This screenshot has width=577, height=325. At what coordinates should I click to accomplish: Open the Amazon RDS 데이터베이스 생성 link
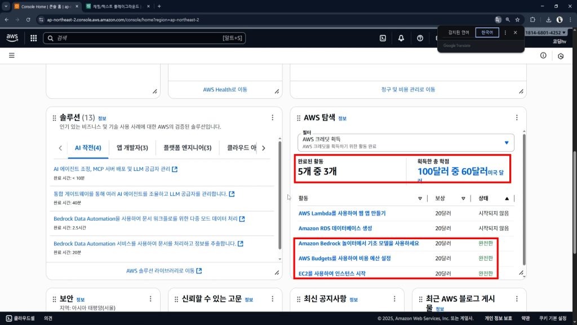(335, 229)
